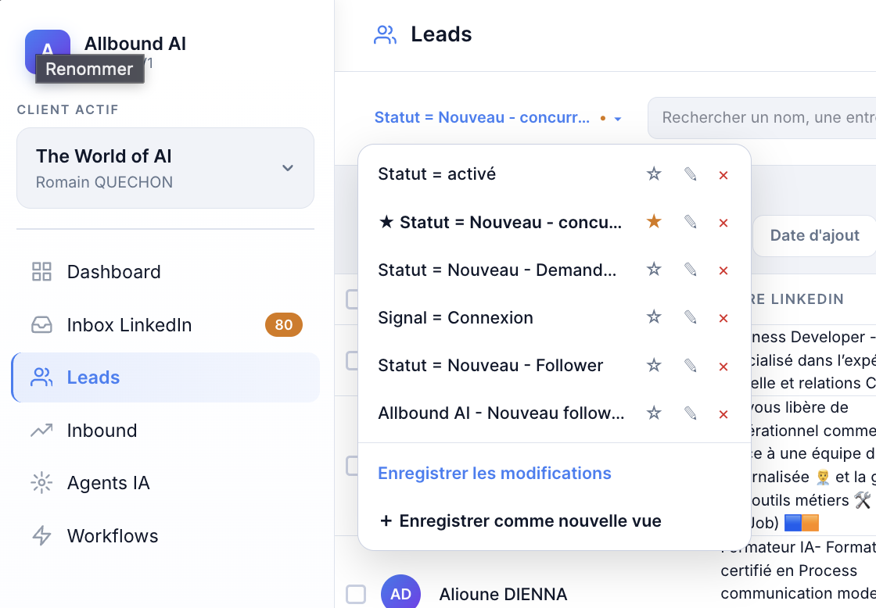Click the Agents IA sun icon
This screenshot has width=876, height=608.
(41, 483)
